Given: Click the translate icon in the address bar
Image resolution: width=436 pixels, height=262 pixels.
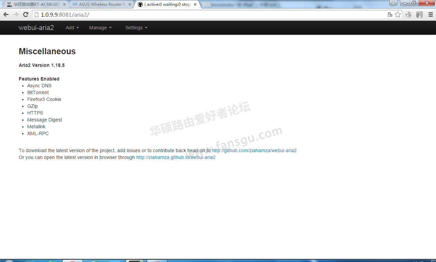Looking at the screenshot, I should pos(390,14).
